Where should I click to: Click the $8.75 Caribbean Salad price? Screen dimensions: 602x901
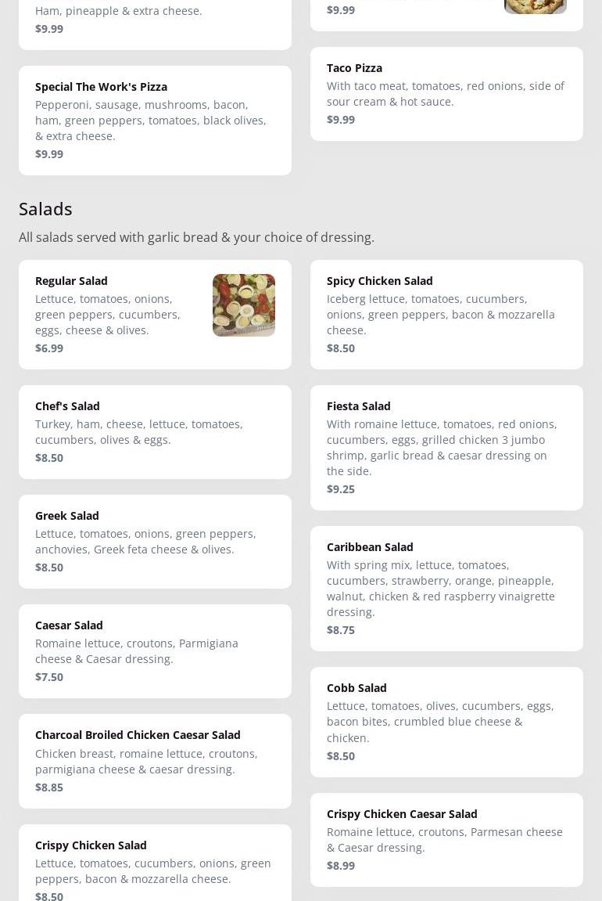(x=341, y=630)
